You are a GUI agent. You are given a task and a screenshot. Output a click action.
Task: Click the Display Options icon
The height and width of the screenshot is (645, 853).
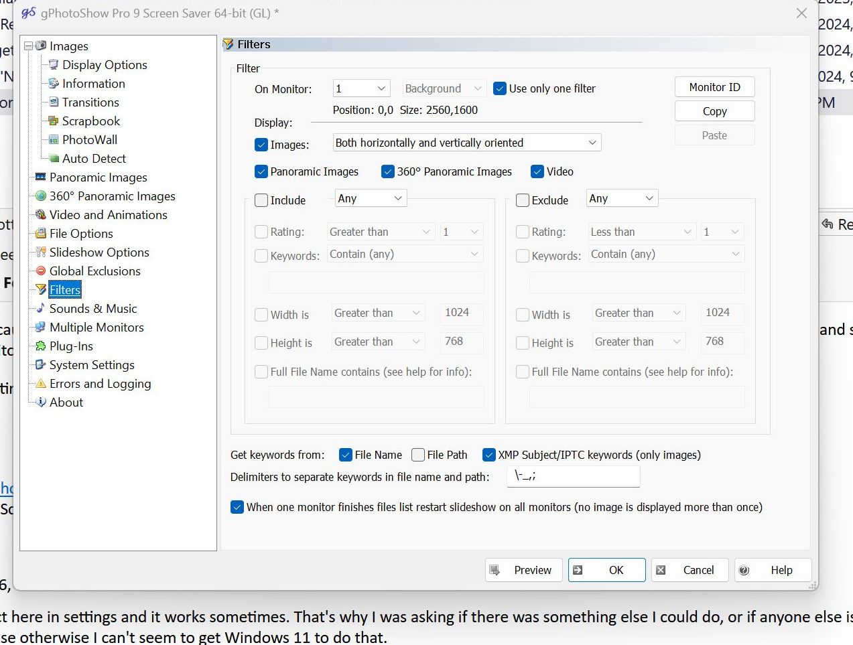tap(54, 64)
